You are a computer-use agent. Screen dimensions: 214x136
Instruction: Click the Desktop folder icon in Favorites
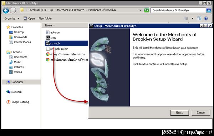point(11,32)
